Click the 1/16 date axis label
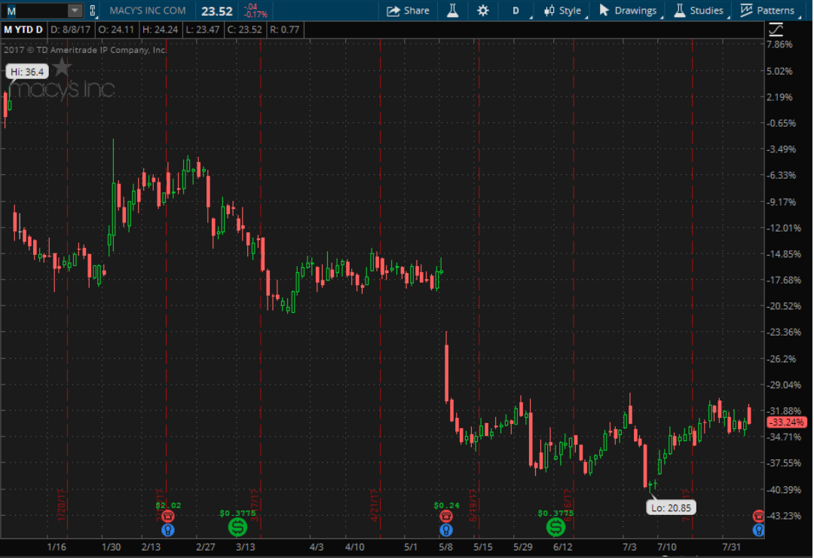This screenshot has height=558, width=814. pos(57,547)
